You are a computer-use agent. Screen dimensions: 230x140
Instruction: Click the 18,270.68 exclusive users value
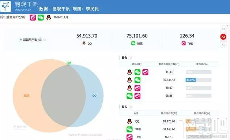click(169, 121)
